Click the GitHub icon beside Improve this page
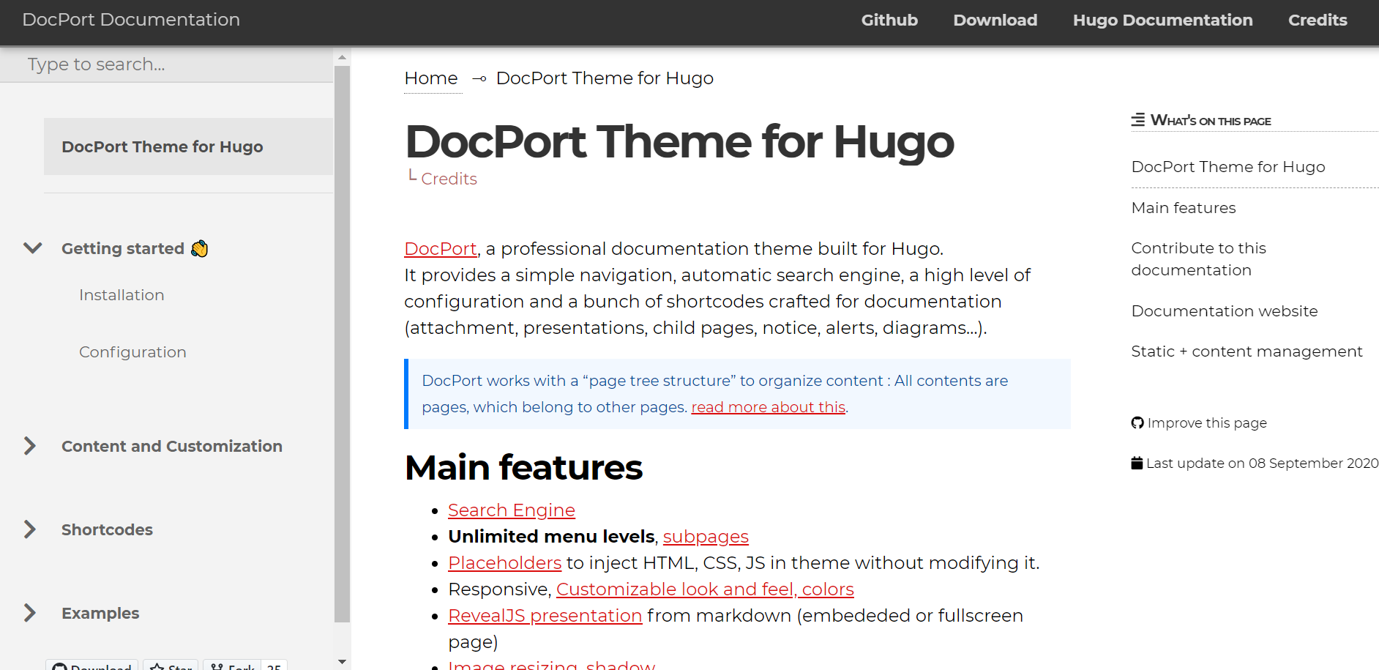The image size is (1379, 670). pyautogui.click(x=1137, y=423)
